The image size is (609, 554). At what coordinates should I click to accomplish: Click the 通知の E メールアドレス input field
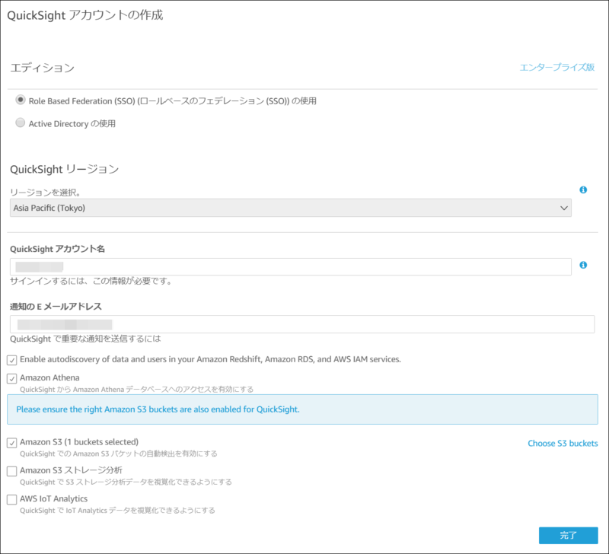[302, 324]
